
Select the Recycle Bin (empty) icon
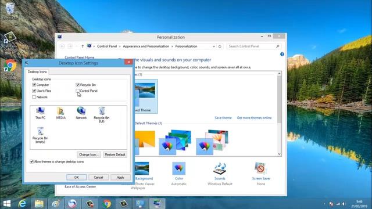point(40,135)
